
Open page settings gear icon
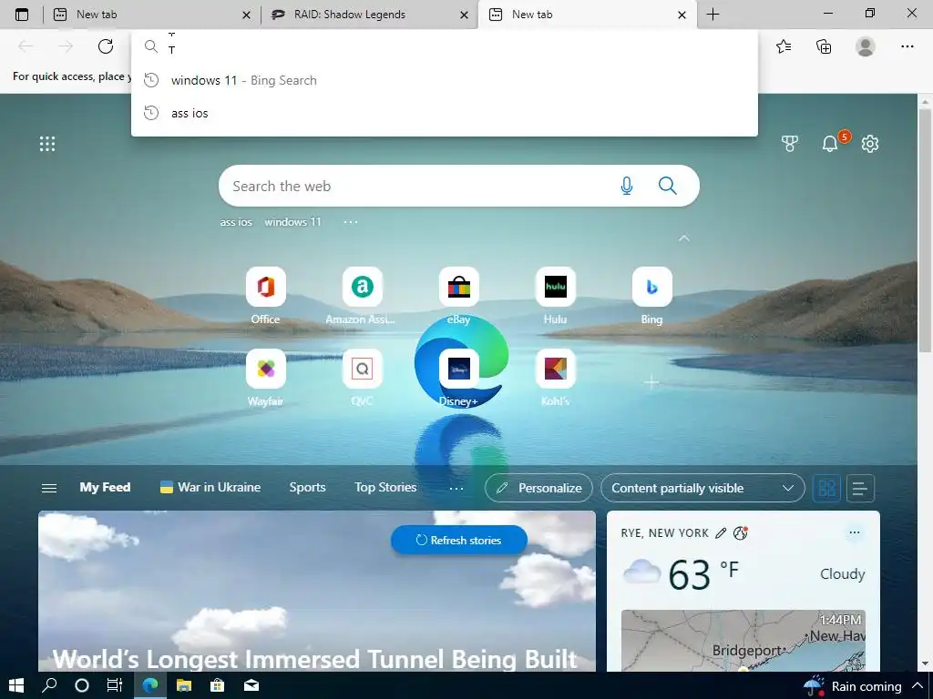tap(870, 144)
